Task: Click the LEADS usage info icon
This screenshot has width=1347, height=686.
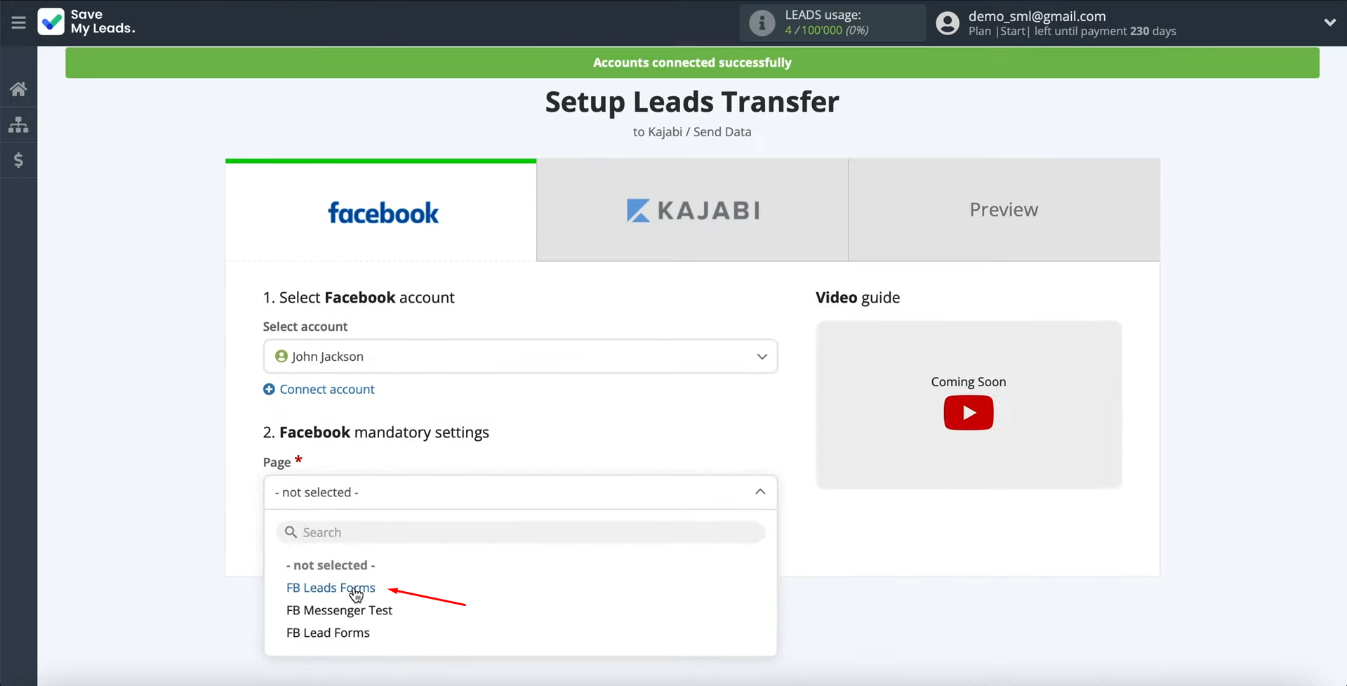Action: point(762,22)
